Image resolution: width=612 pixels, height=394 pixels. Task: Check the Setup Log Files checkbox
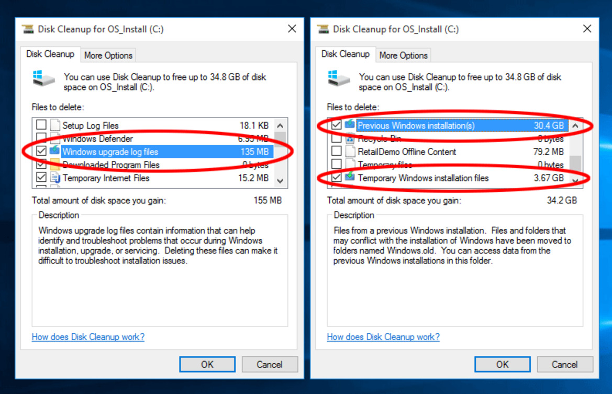point(41,125)
